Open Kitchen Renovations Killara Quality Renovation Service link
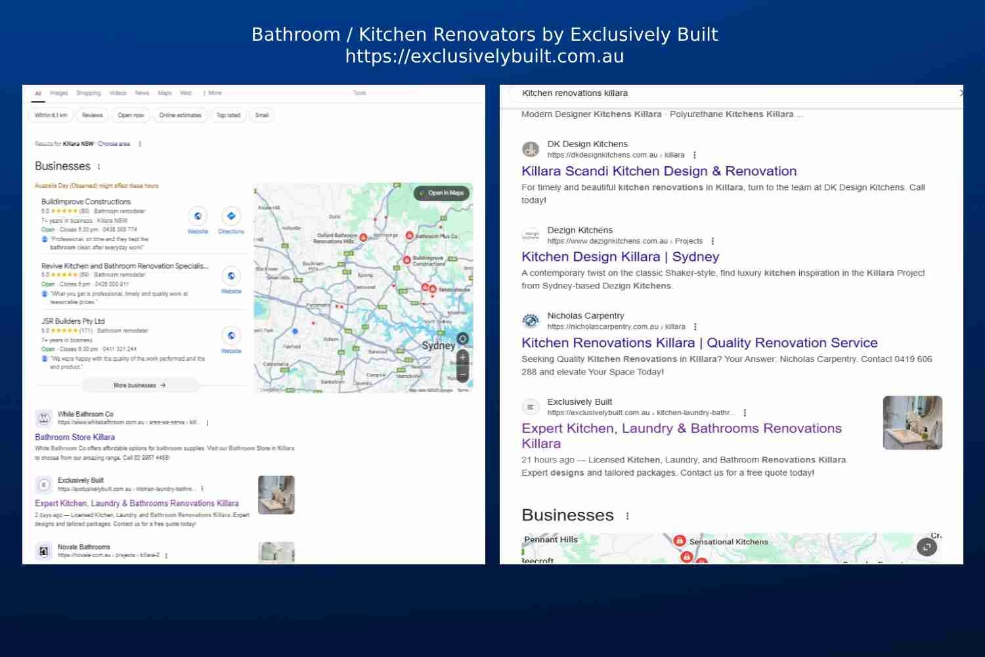The width and height of the screenshot is (985, 657). (x=700, y=343)
